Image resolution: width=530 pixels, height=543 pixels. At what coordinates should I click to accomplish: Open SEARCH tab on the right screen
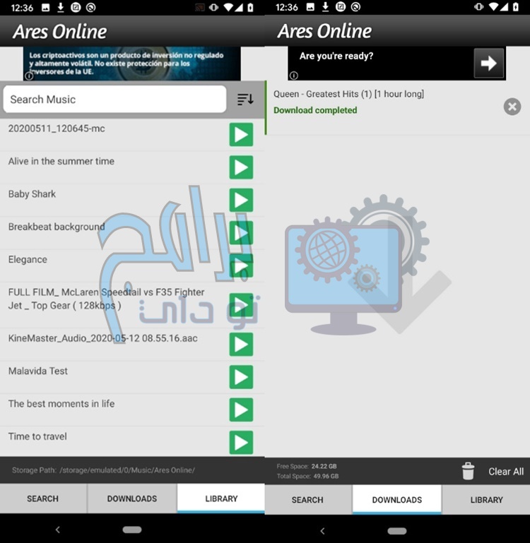tap(307, 499)
